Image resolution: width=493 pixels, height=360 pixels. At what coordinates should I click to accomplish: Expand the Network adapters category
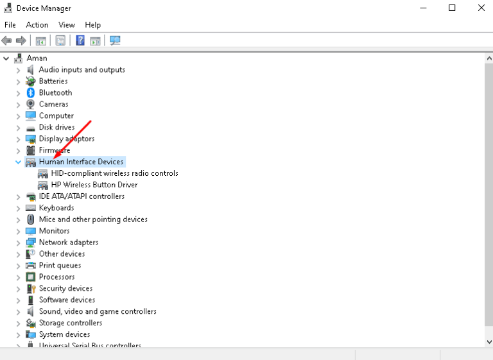[x=18, y=243]
